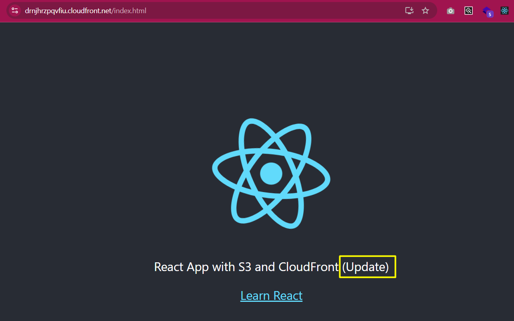Viewport: 514px width, 321px height.
Task: Click the word "with" in the heading
Action: coord(223,267)
